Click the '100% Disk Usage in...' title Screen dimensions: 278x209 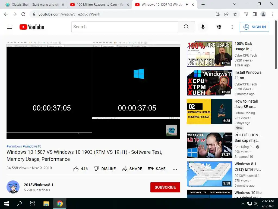click(244, 46)
